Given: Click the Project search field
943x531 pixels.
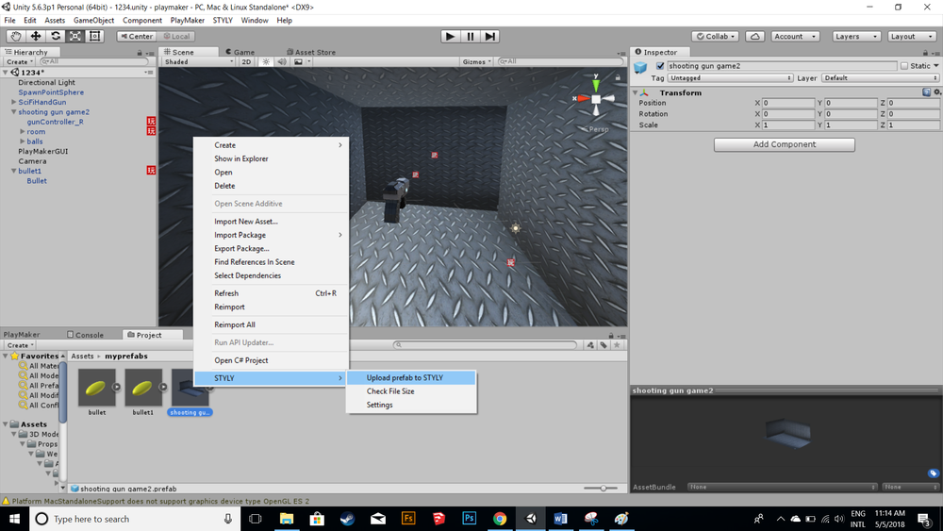Looking at the screenshot, I should [x=485, y=345].
